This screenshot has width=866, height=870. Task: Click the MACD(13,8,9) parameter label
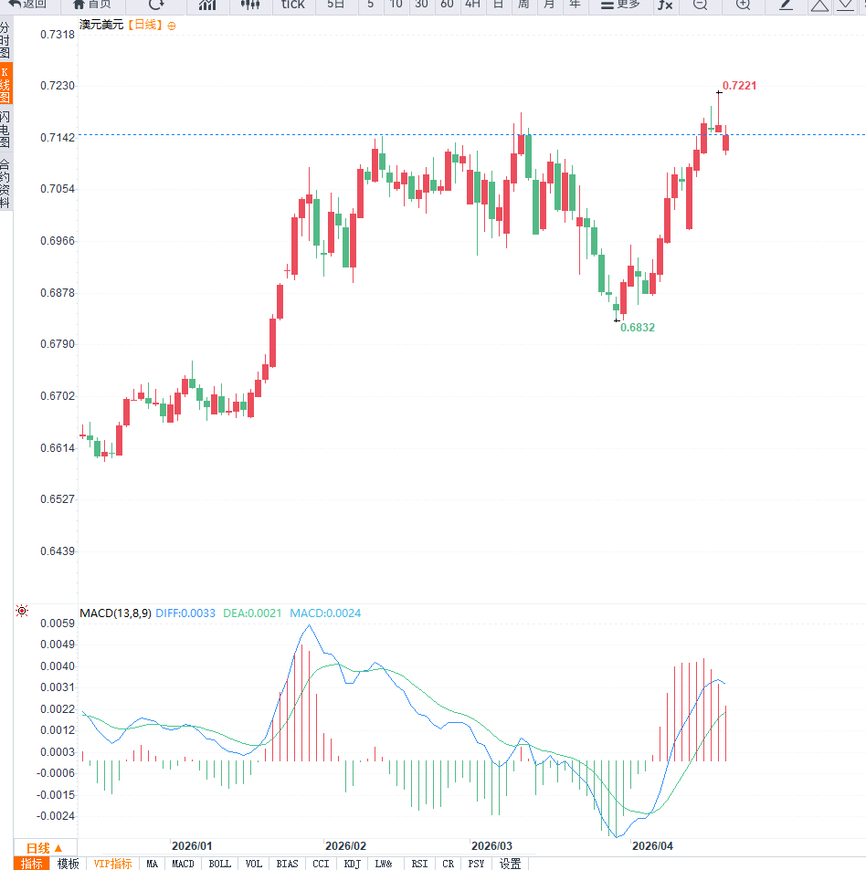pos(115,613)
